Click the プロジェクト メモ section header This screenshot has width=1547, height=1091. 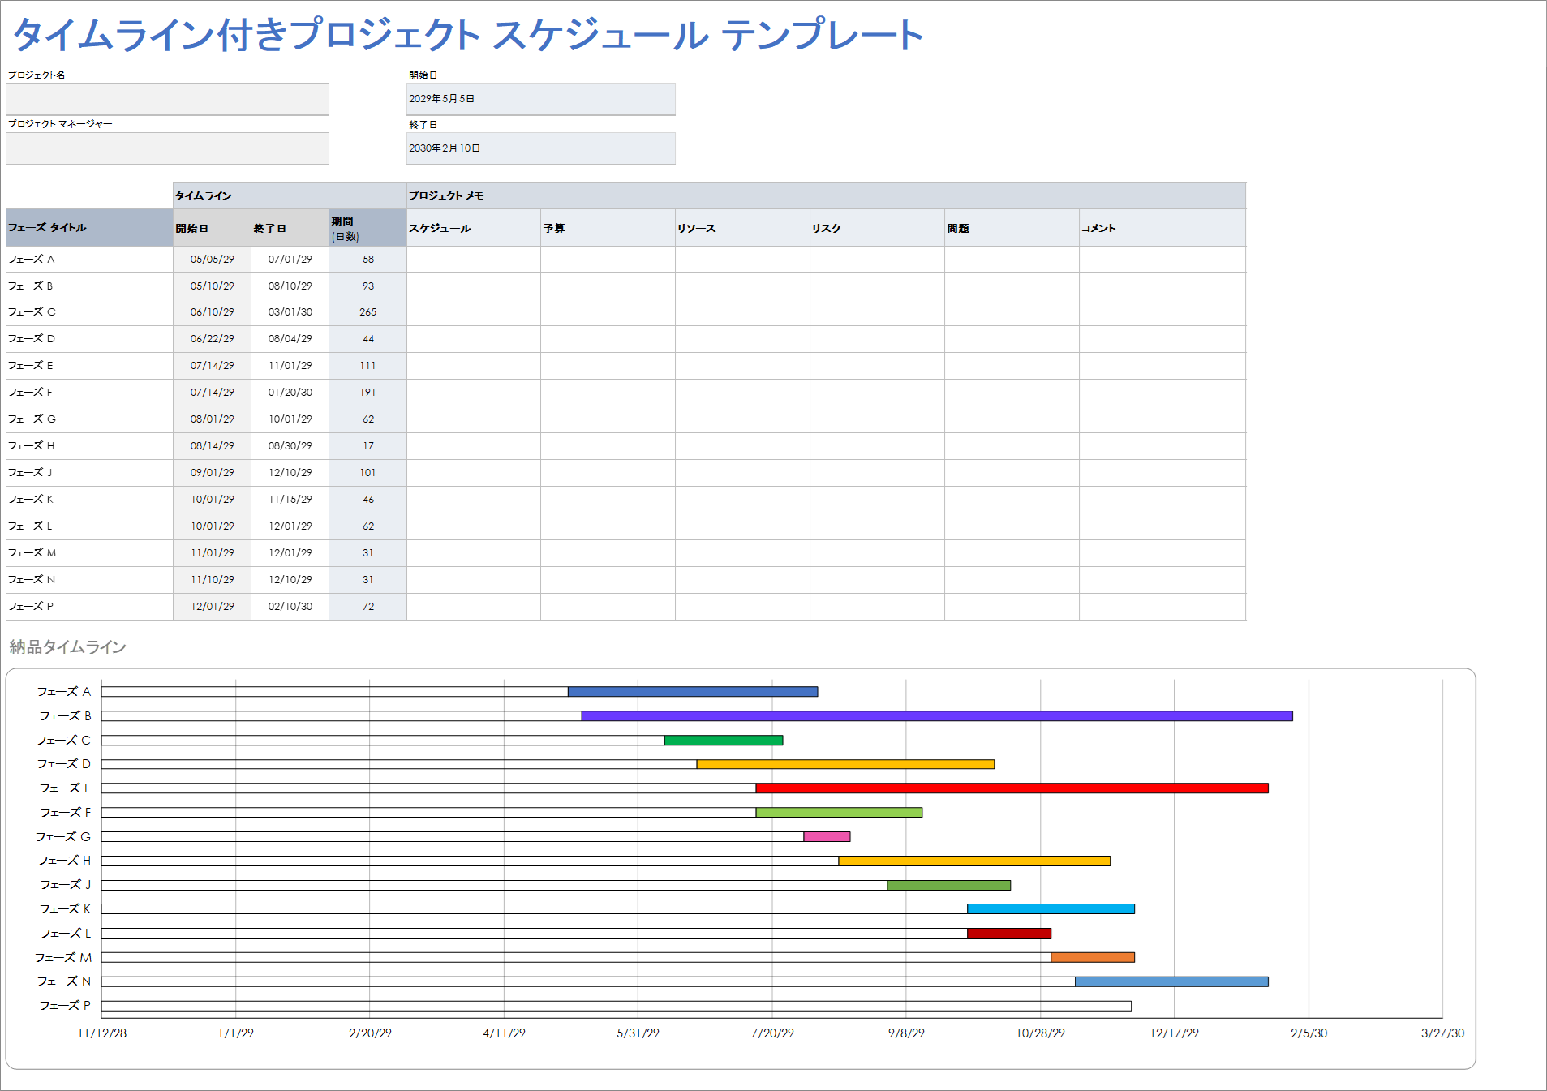(826, 195)
